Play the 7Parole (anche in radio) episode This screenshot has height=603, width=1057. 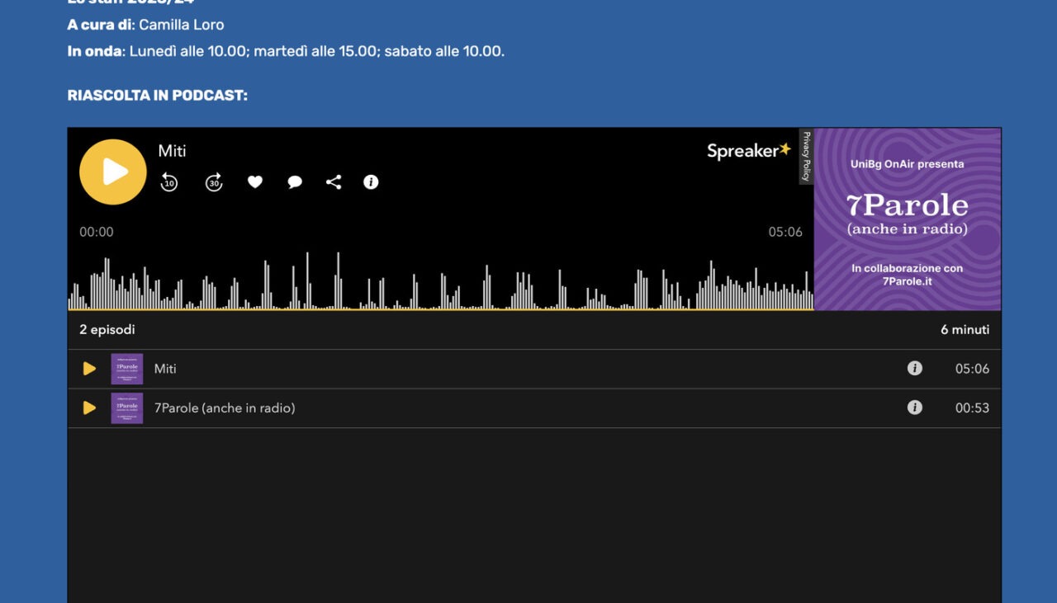click(x=89, y=407)
